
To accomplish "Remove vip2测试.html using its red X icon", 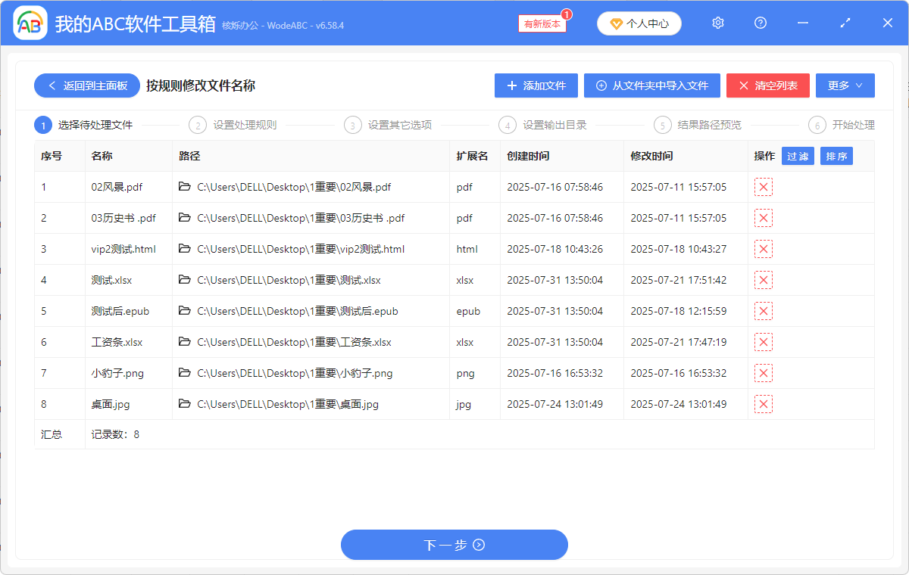I will (x=763, y=248).
